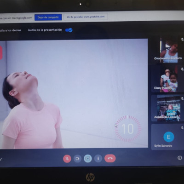The image size is (184, 184).
Task: Open the three-dot more options menu
Action: pos(98,158)
